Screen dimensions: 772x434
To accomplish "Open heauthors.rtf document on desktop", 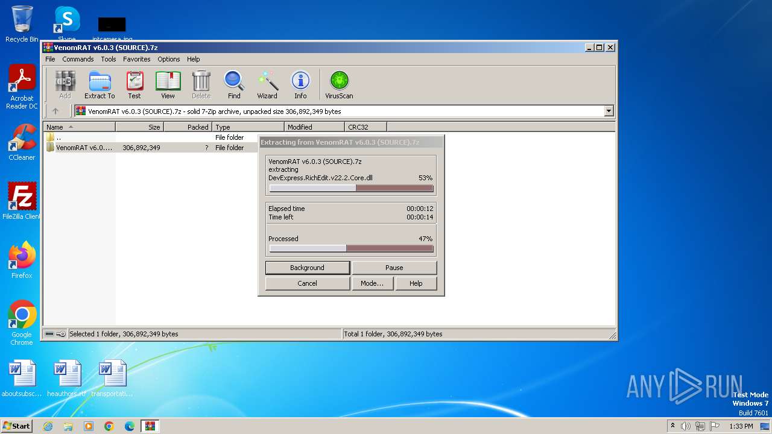I will coord(67,379).
